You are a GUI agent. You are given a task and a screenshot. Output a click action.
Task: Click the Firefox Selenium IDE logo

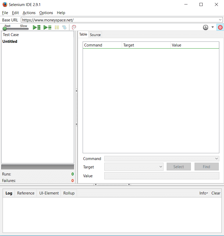5,4
